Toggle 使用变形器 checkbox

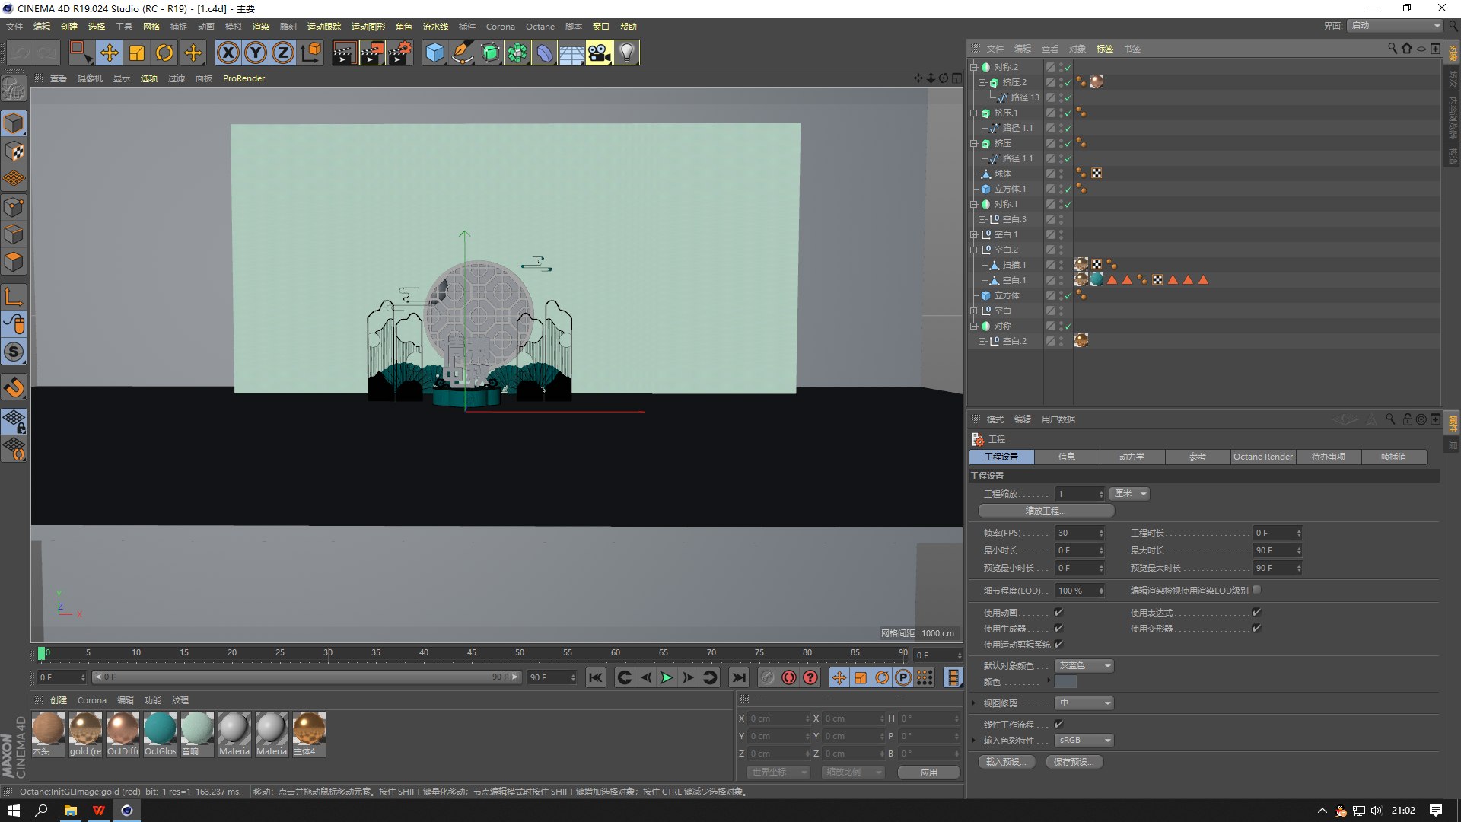point(1256,628)
